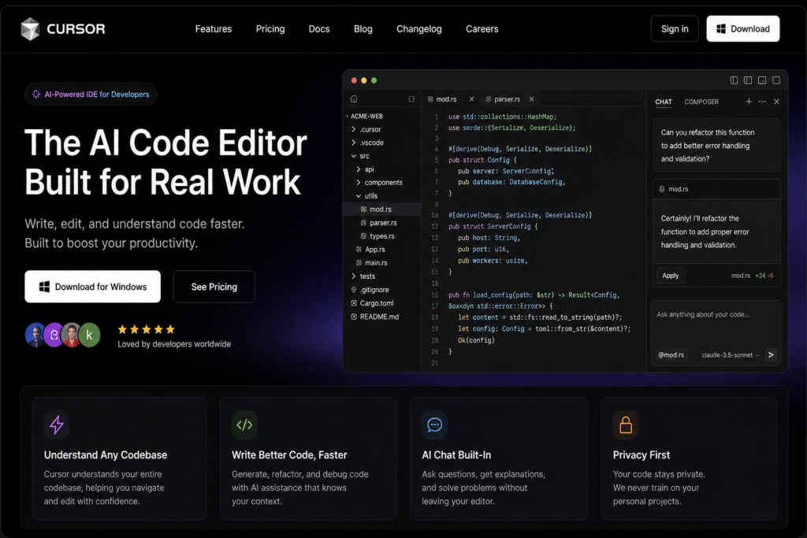Viewport: 807px width, 538px height.
Task: Toggle the third panel layout icon
Action: 762,80
